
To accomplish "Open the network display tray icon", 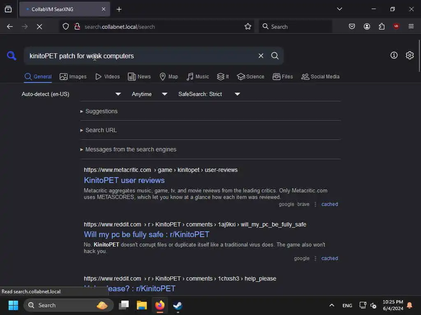I will (x=363, y=305).
